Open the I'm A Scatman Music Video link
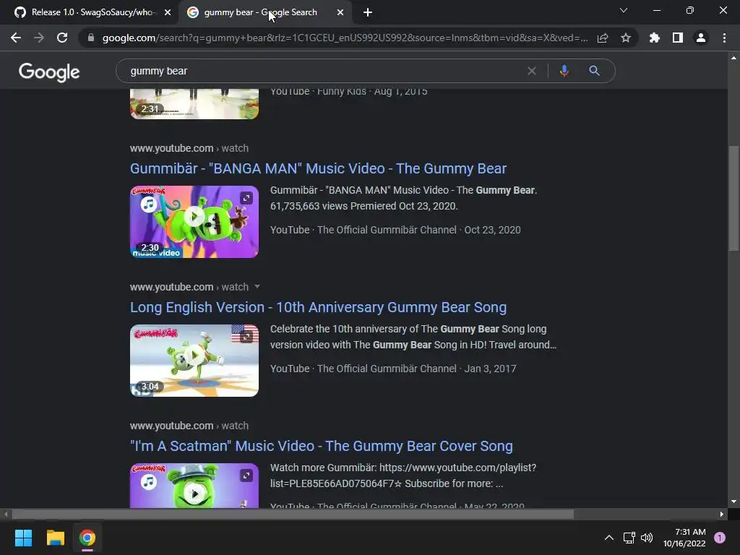The image size is (740, 555). [322, 446]
